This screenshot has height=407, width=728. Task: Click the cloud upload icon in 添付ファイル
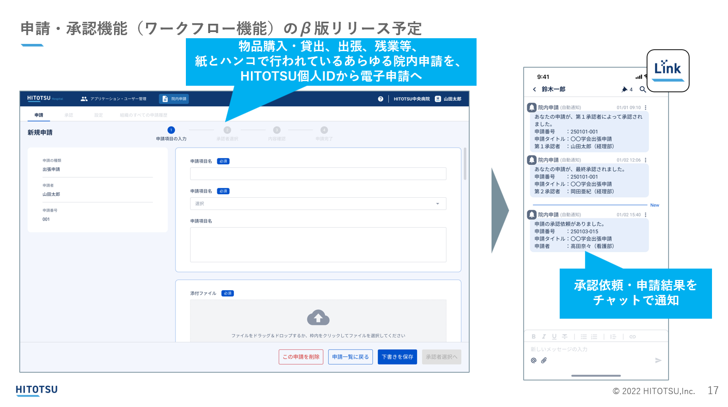(318, 318)
